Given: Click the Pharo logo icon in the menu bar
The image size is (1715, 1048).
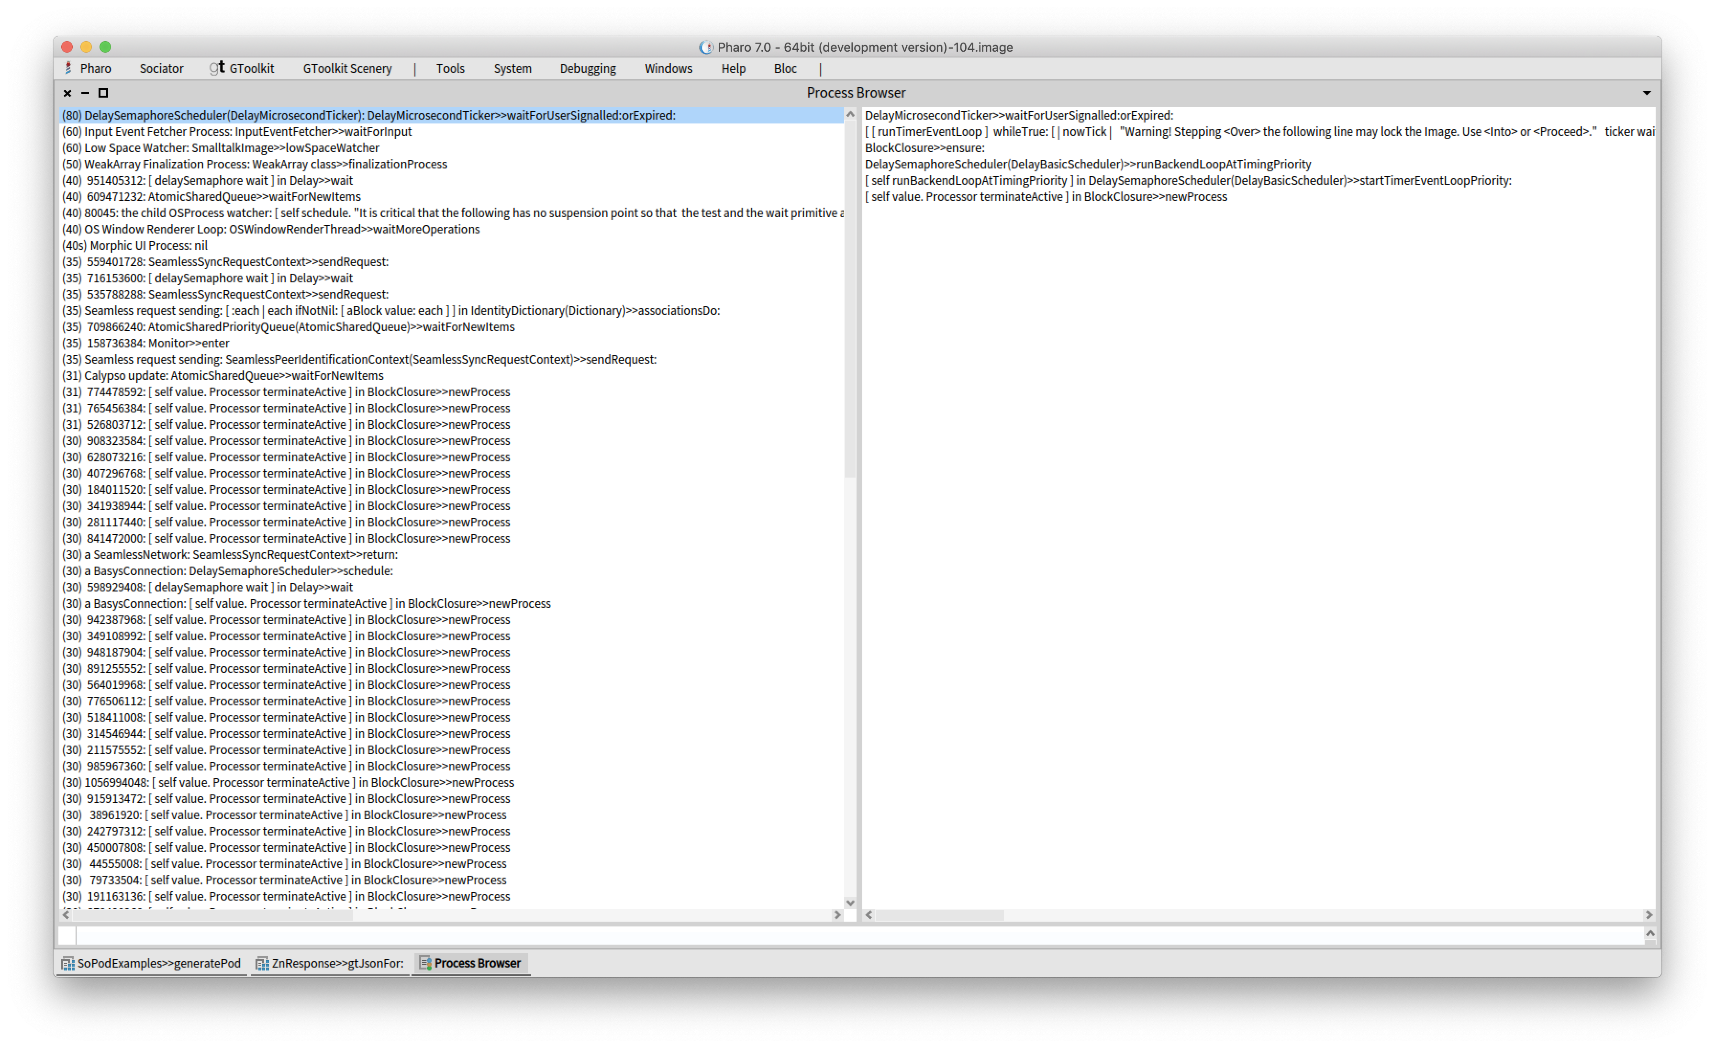Looking at the screenshot, I should tap(69, 67).
